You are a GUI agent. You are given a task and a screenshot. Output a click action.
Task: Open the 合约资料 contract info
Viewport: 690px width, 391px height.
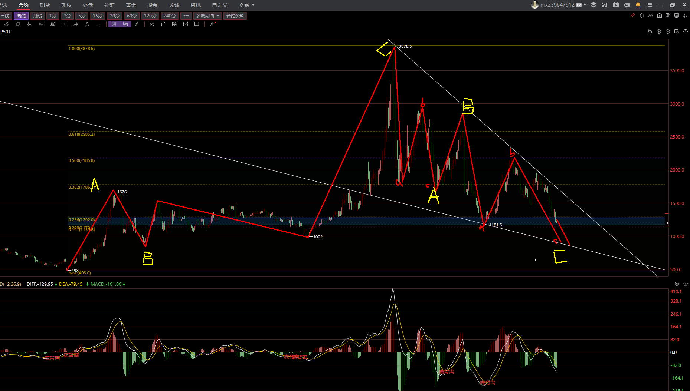[235, 16]
